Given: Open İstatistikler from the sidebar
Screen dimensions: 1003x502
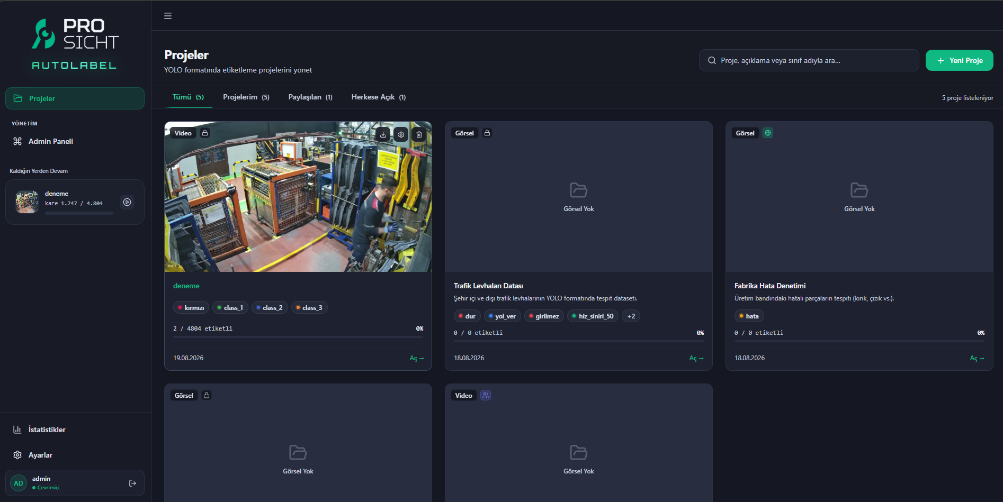Looking at the screenshot, I should pyautogui.click(x=75, y=430).
